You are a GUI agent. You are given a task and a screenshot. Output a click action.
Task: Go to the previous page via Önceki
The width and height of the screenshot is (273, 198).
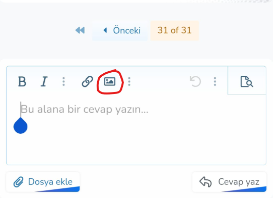coord(120,30)
